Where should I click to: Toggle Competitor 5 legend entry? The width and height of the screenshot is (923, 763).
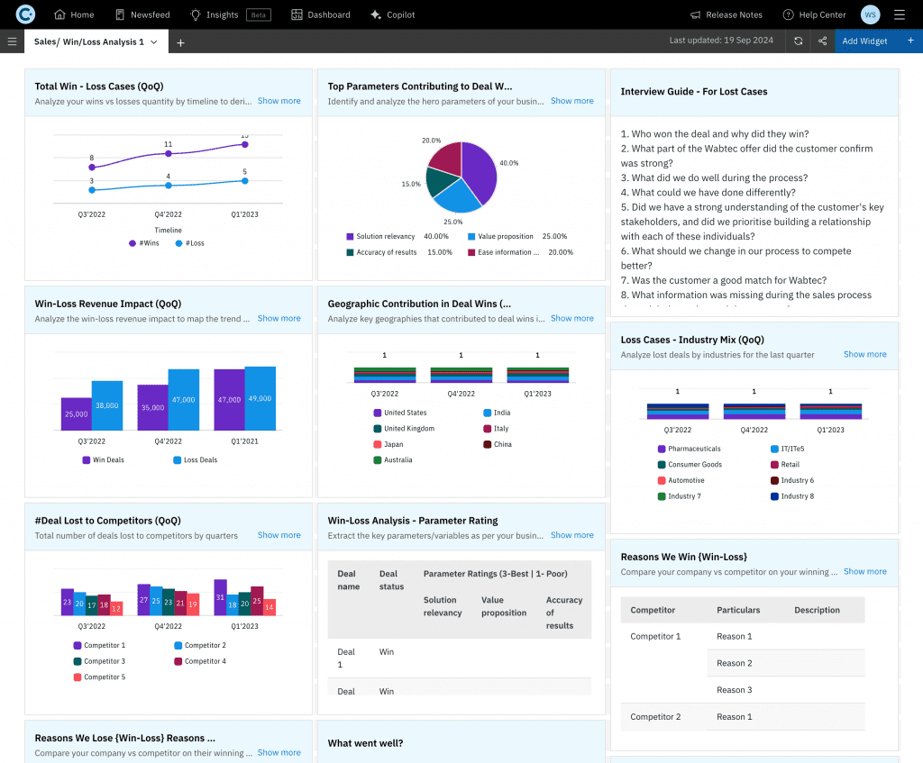pyautogui.click(x=99, y=677)
